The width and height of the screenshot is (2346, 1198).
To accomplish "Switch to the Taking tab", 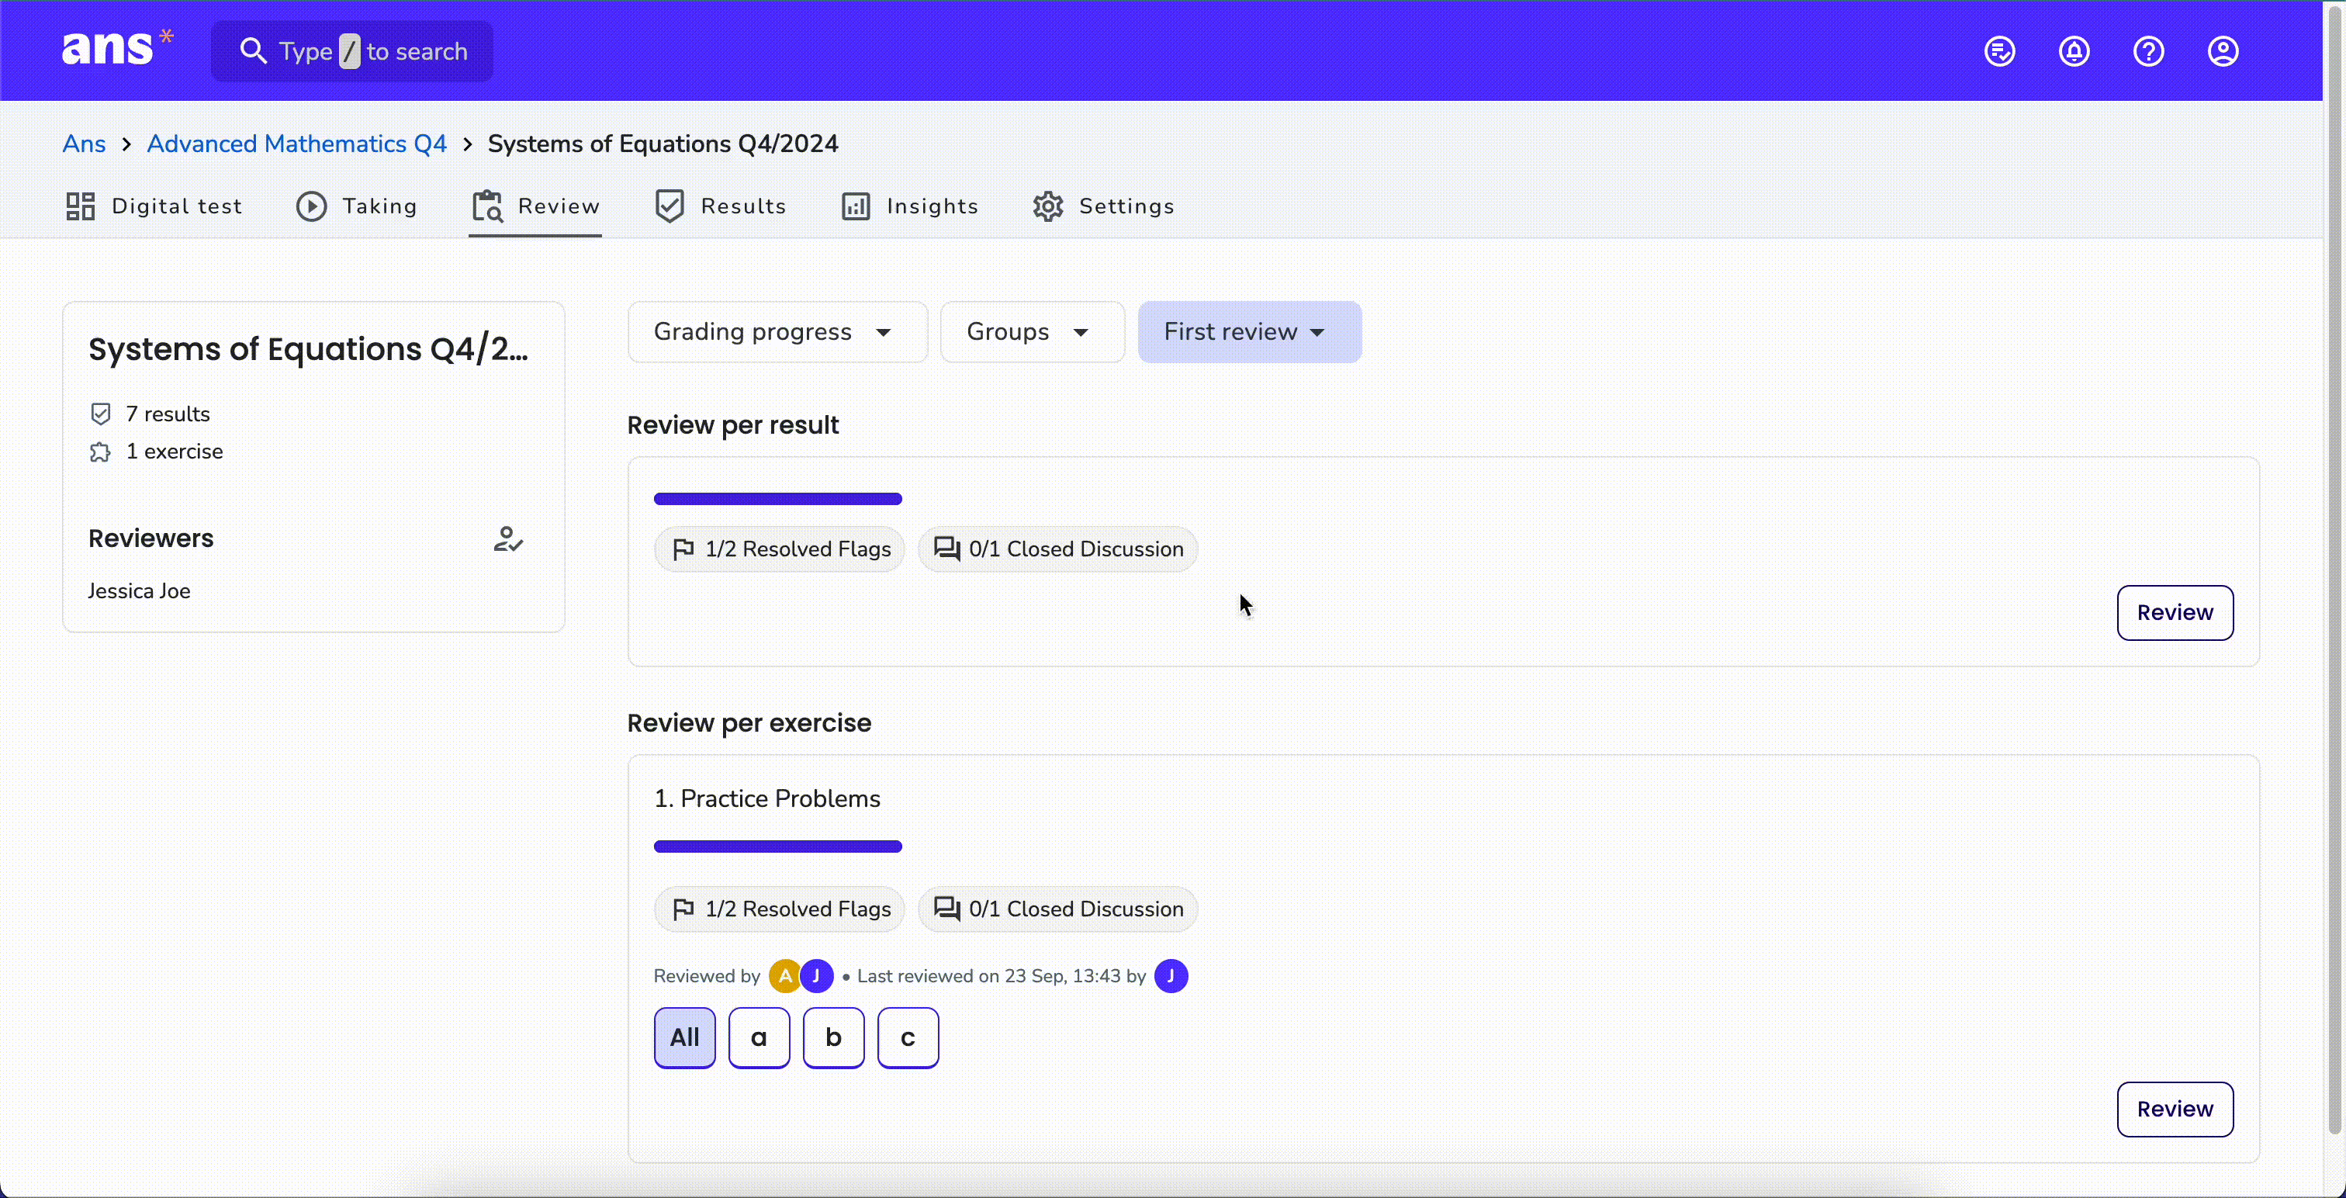I will click(357, 206).
